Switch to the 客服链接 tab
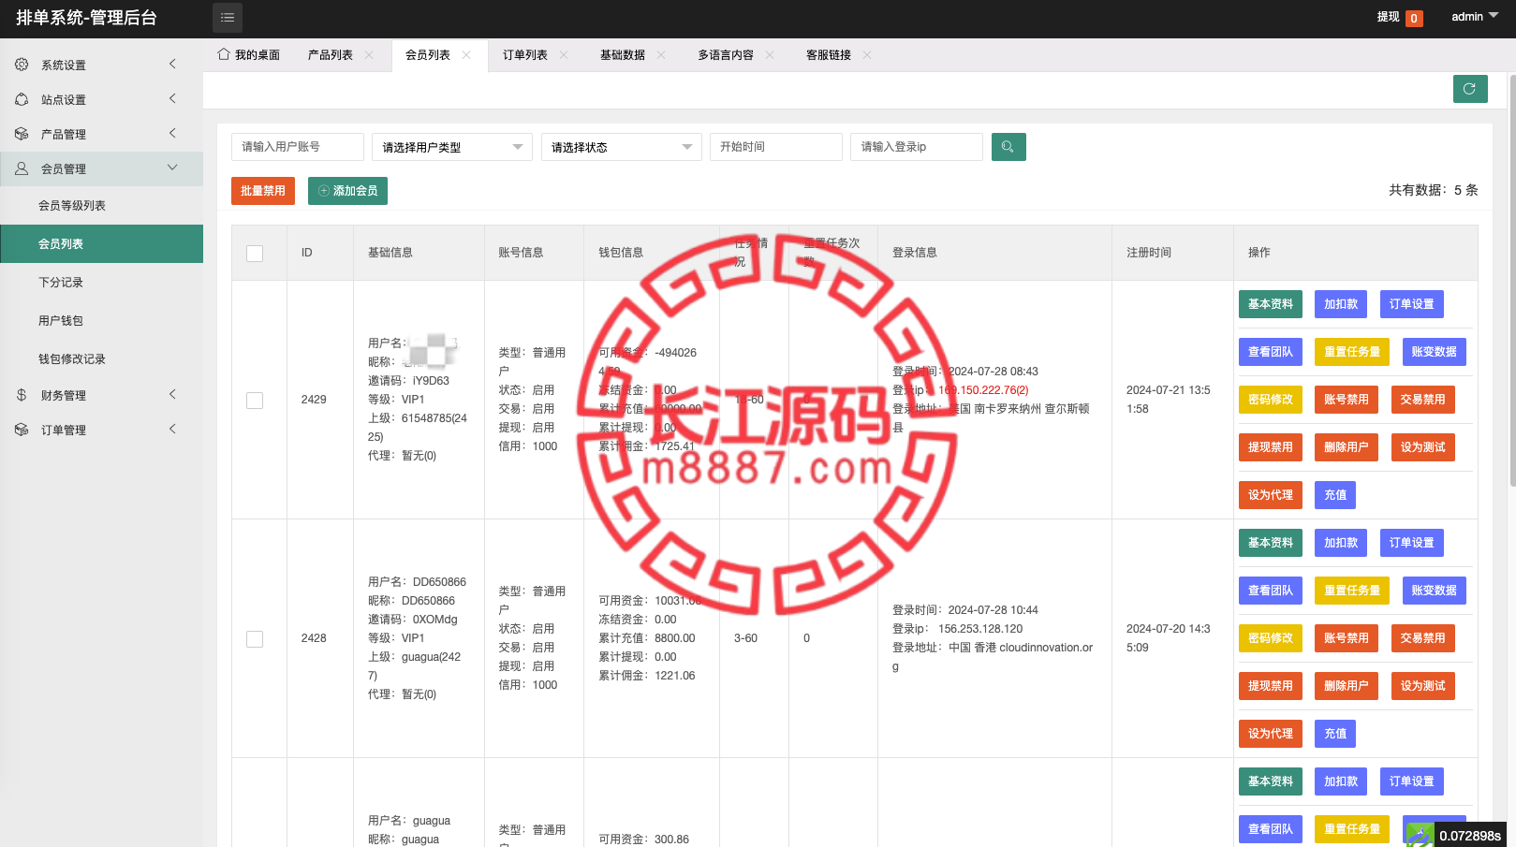This screenshot has height=847, width=1516. [829, 55]
